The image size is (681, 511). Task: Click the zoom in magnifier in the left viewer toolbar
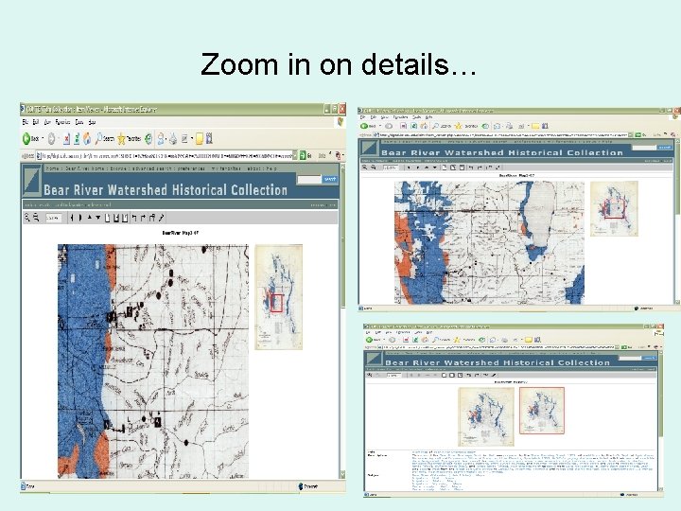tap(26, 218)
